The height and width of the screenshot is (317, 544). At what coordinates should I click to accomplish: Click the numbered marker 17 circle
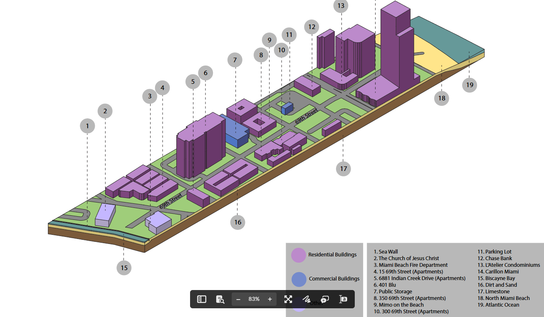344,168
